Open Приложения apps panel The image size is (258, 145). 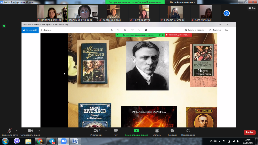point(188,132)
